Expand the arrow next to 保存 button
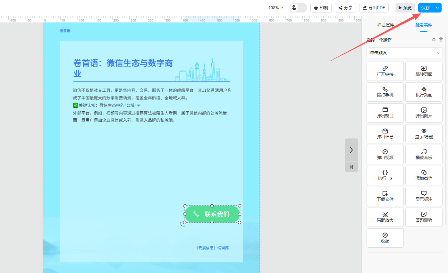Screen dimensions: 448x273 coord(437,8)
